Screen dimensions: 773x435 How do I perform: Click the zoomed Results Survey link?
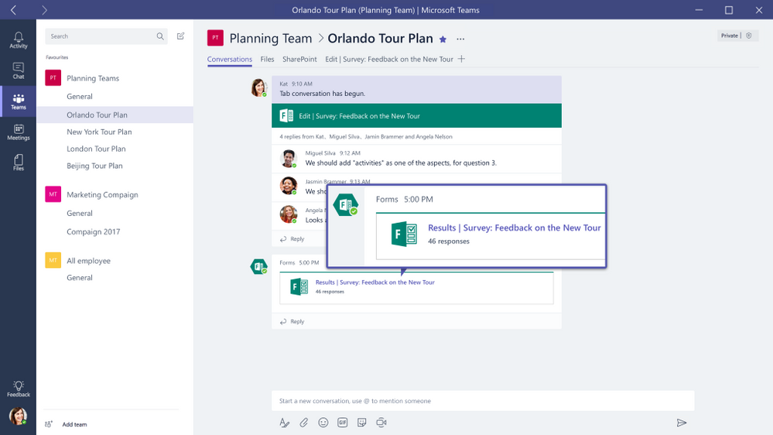click(x=515, y=228)
